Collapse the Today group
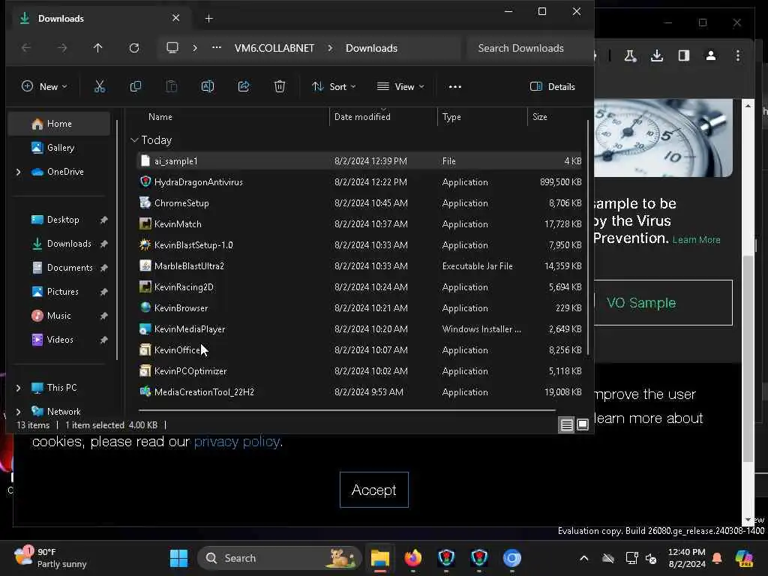Screen dimensions: 768x576 (134, 140)
